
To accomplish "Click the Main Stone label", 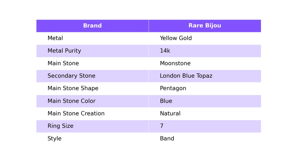I will tap(63, 63).
